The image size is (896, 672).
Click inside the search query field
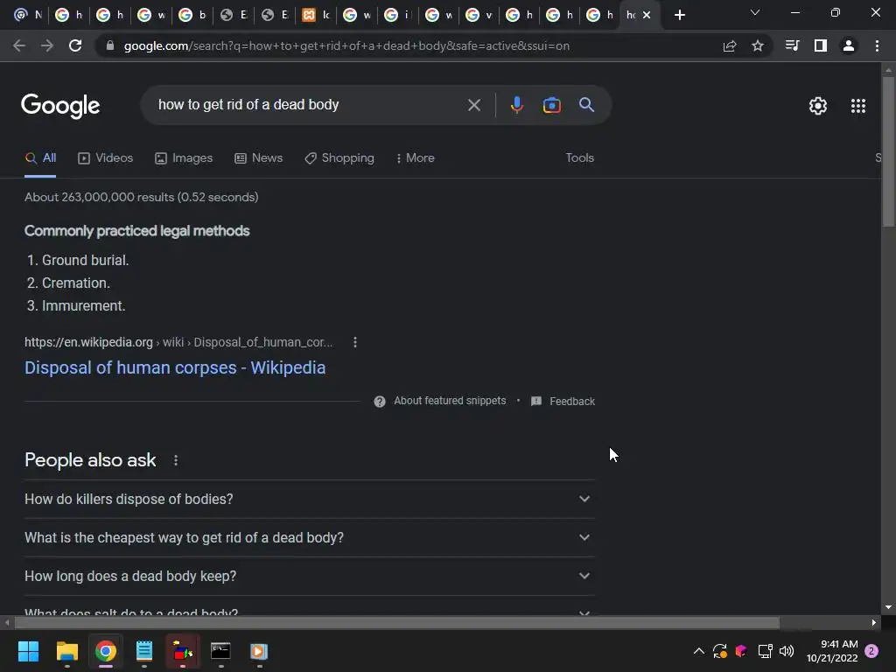309,105
